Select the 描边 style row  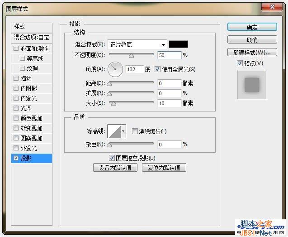pyautogui.click(x=32, y=78)
